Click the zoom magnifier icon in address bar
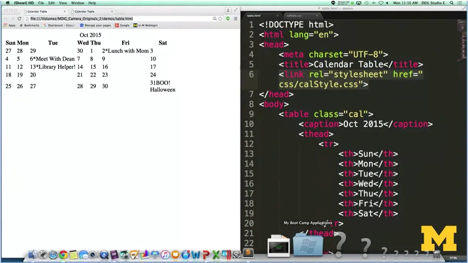The width and height of the screenshot is (468, 263). tap(215, 18)
